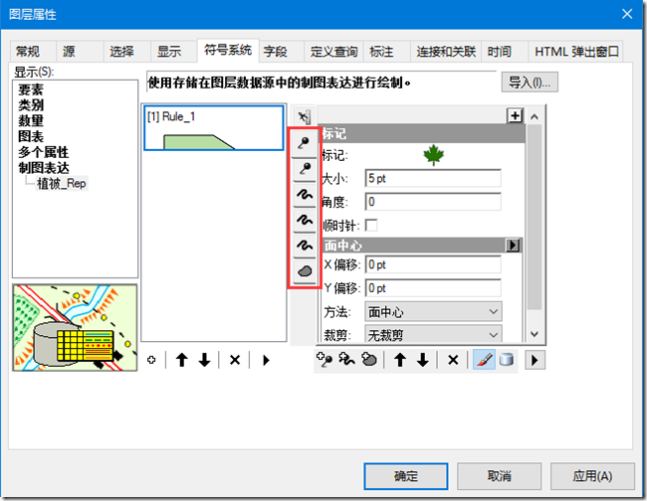Open the 裁剪 dropdown showing 无裁剪
The height and width of the screenshot is (501, 647).
tap(433, 334)
